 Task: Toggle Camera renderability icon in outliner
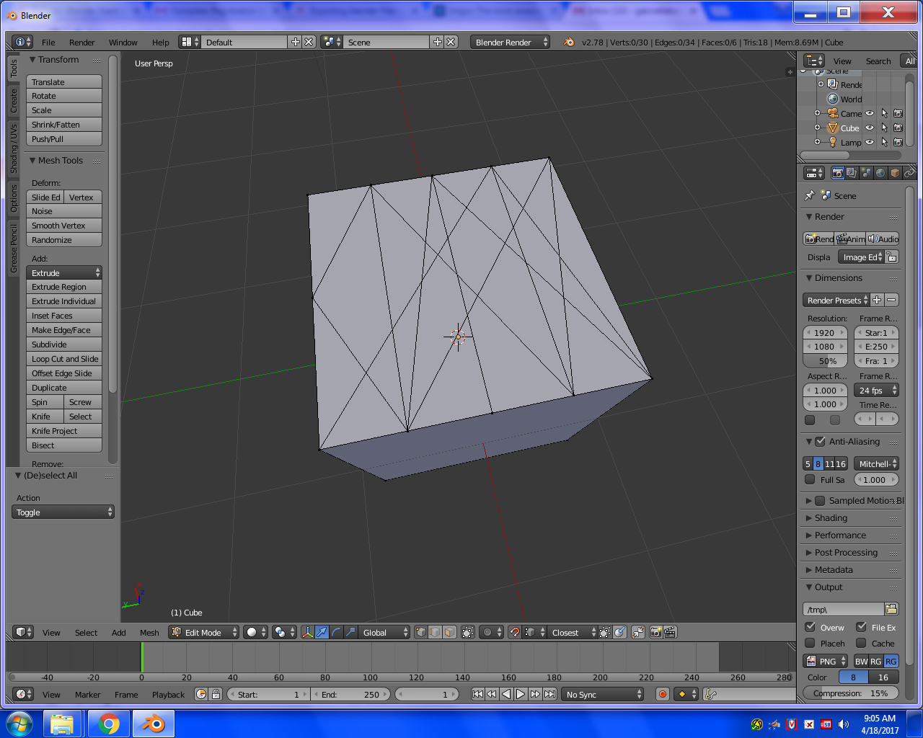click(x=898, y=113)
